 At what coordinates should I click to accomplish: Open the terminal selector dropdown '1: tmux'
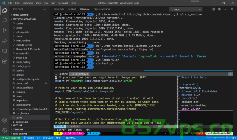(x=186, y=9)
